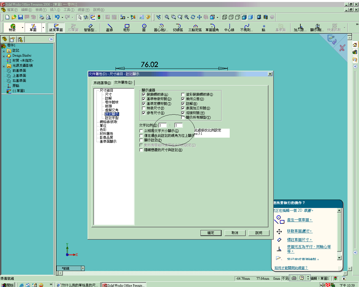This screenshot has width=359, height=287.
Task: Select the 文件屬性(D) tab
Action: click(123, 82)
